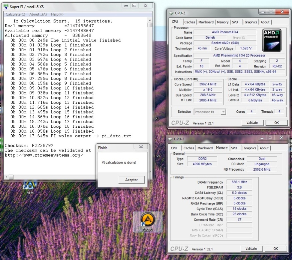Switch to SPD tab in upper CPU-Z

point(235,22)
